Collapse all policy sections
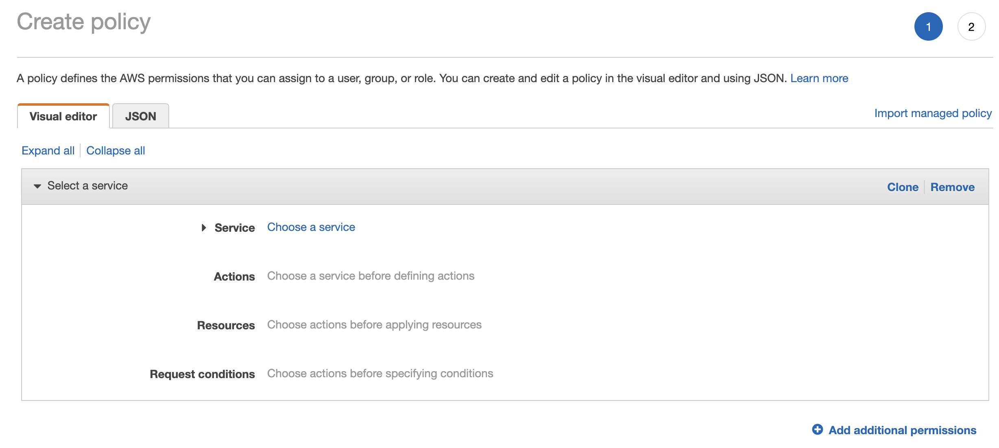The height and width of the screenshot is (448, 999). [x=115, y=150]
